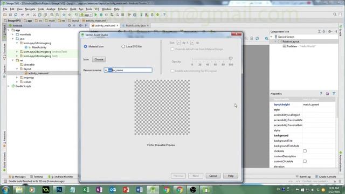The width and height of the screenshot is (345, 194).
Task: Expand the Gradle Scripts node
Action: pyautogui.click(x=9, y=86)
